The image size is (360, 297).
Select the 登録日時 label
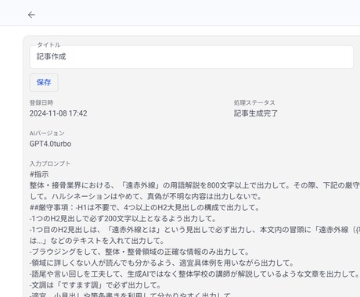coord(41,102)
